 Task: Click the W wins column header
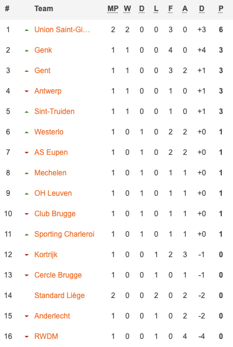[x=127, y=9]
